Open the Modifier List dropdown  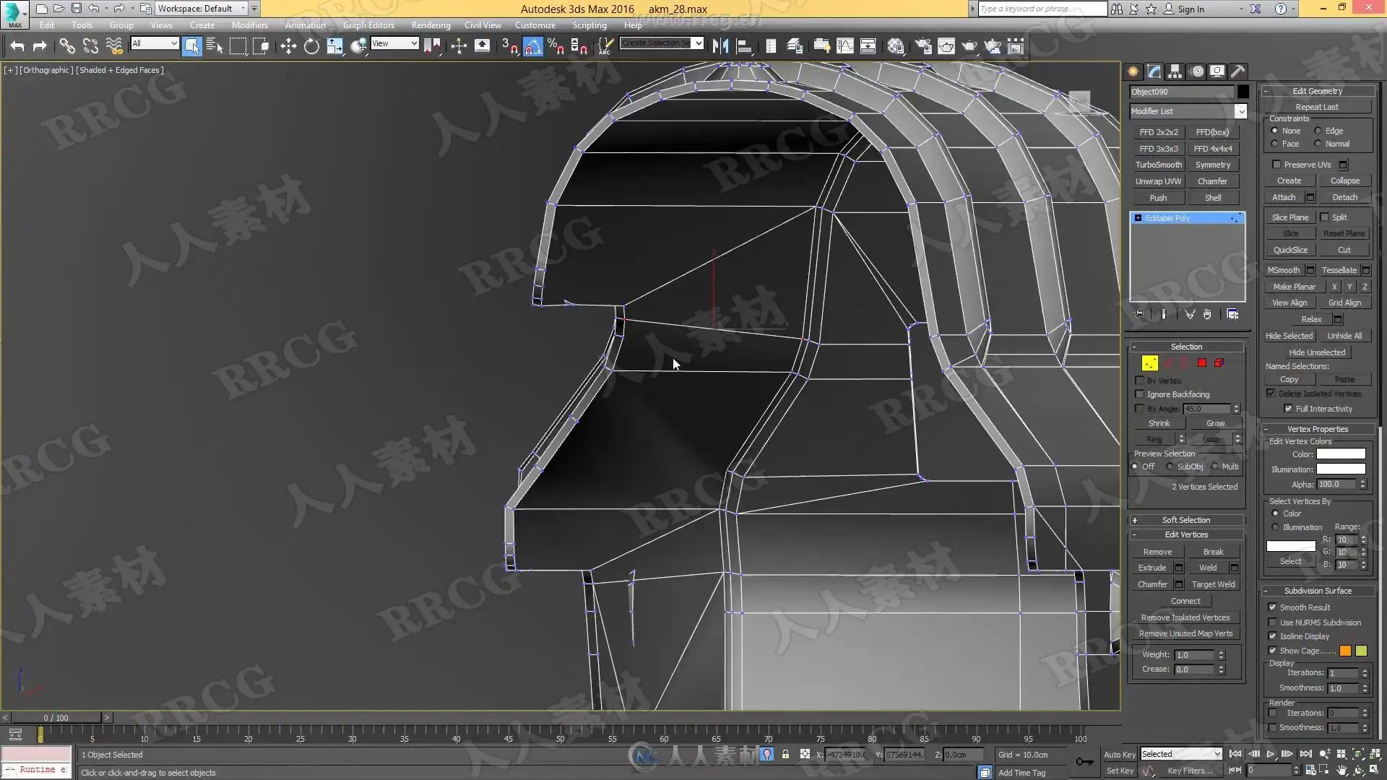tap(1240, 111)
